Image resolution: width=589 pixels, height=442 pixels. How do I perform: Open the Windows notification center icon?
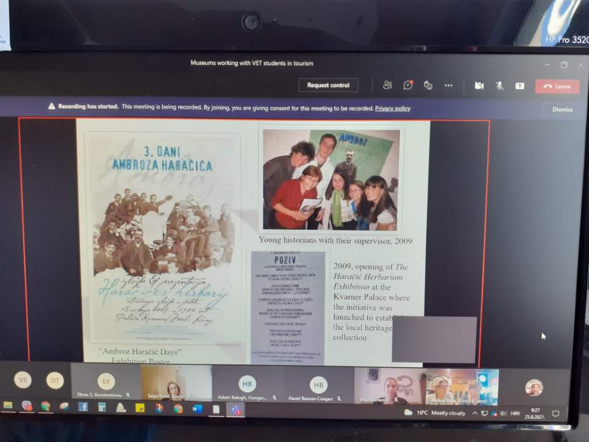pos(556,414)
